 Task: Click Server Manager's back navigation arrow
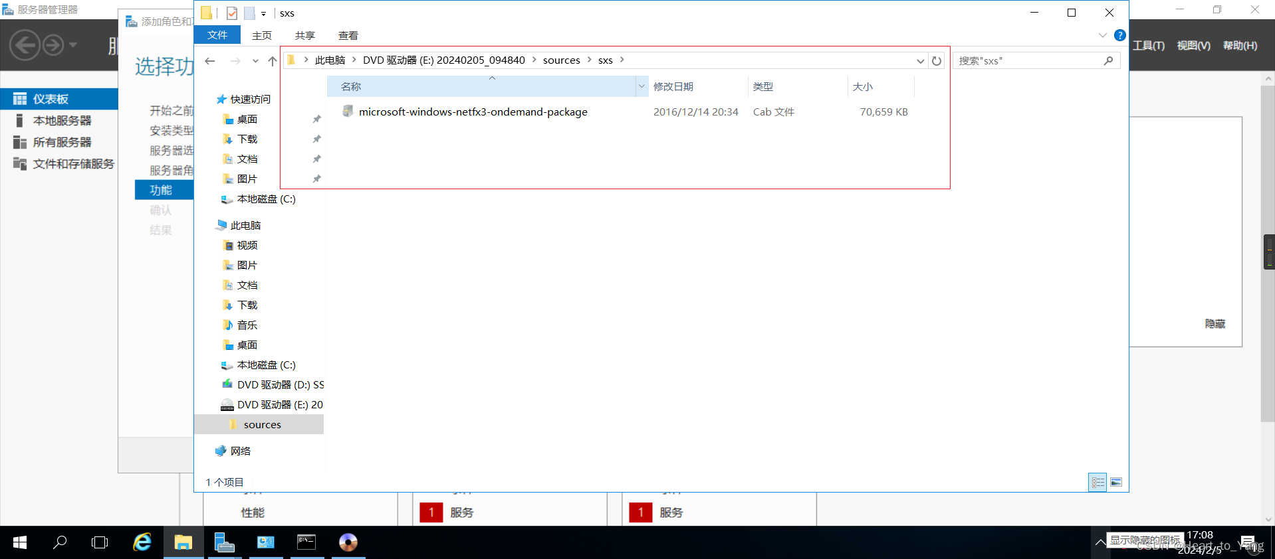coord(25,46)
